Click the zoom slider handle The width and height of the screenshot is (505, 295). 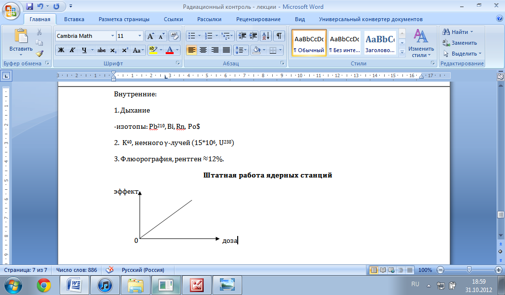click(469, 269)
